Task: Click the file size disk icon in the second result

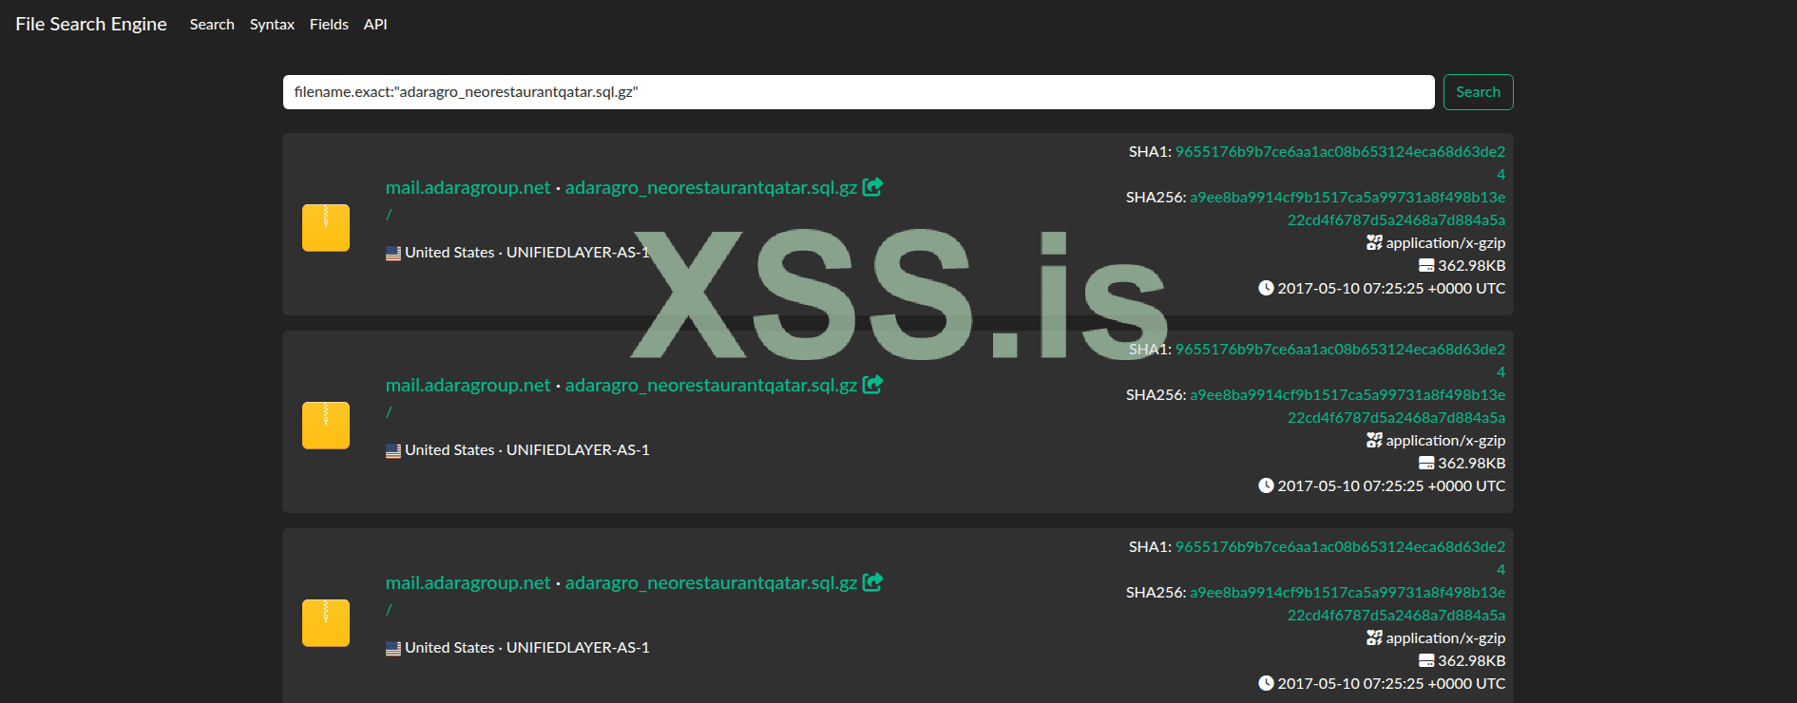Action: (x=1426, y=464)
